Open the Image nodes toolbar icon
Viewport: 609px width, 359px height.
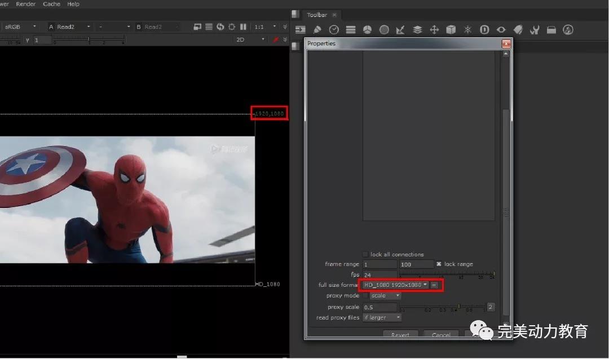coord(300,30)
